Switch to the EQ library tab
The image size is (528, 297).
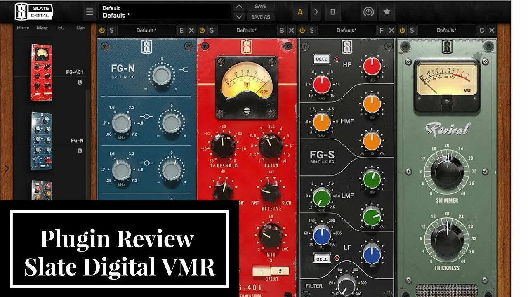pyautogui.click(x=61, y=28)
